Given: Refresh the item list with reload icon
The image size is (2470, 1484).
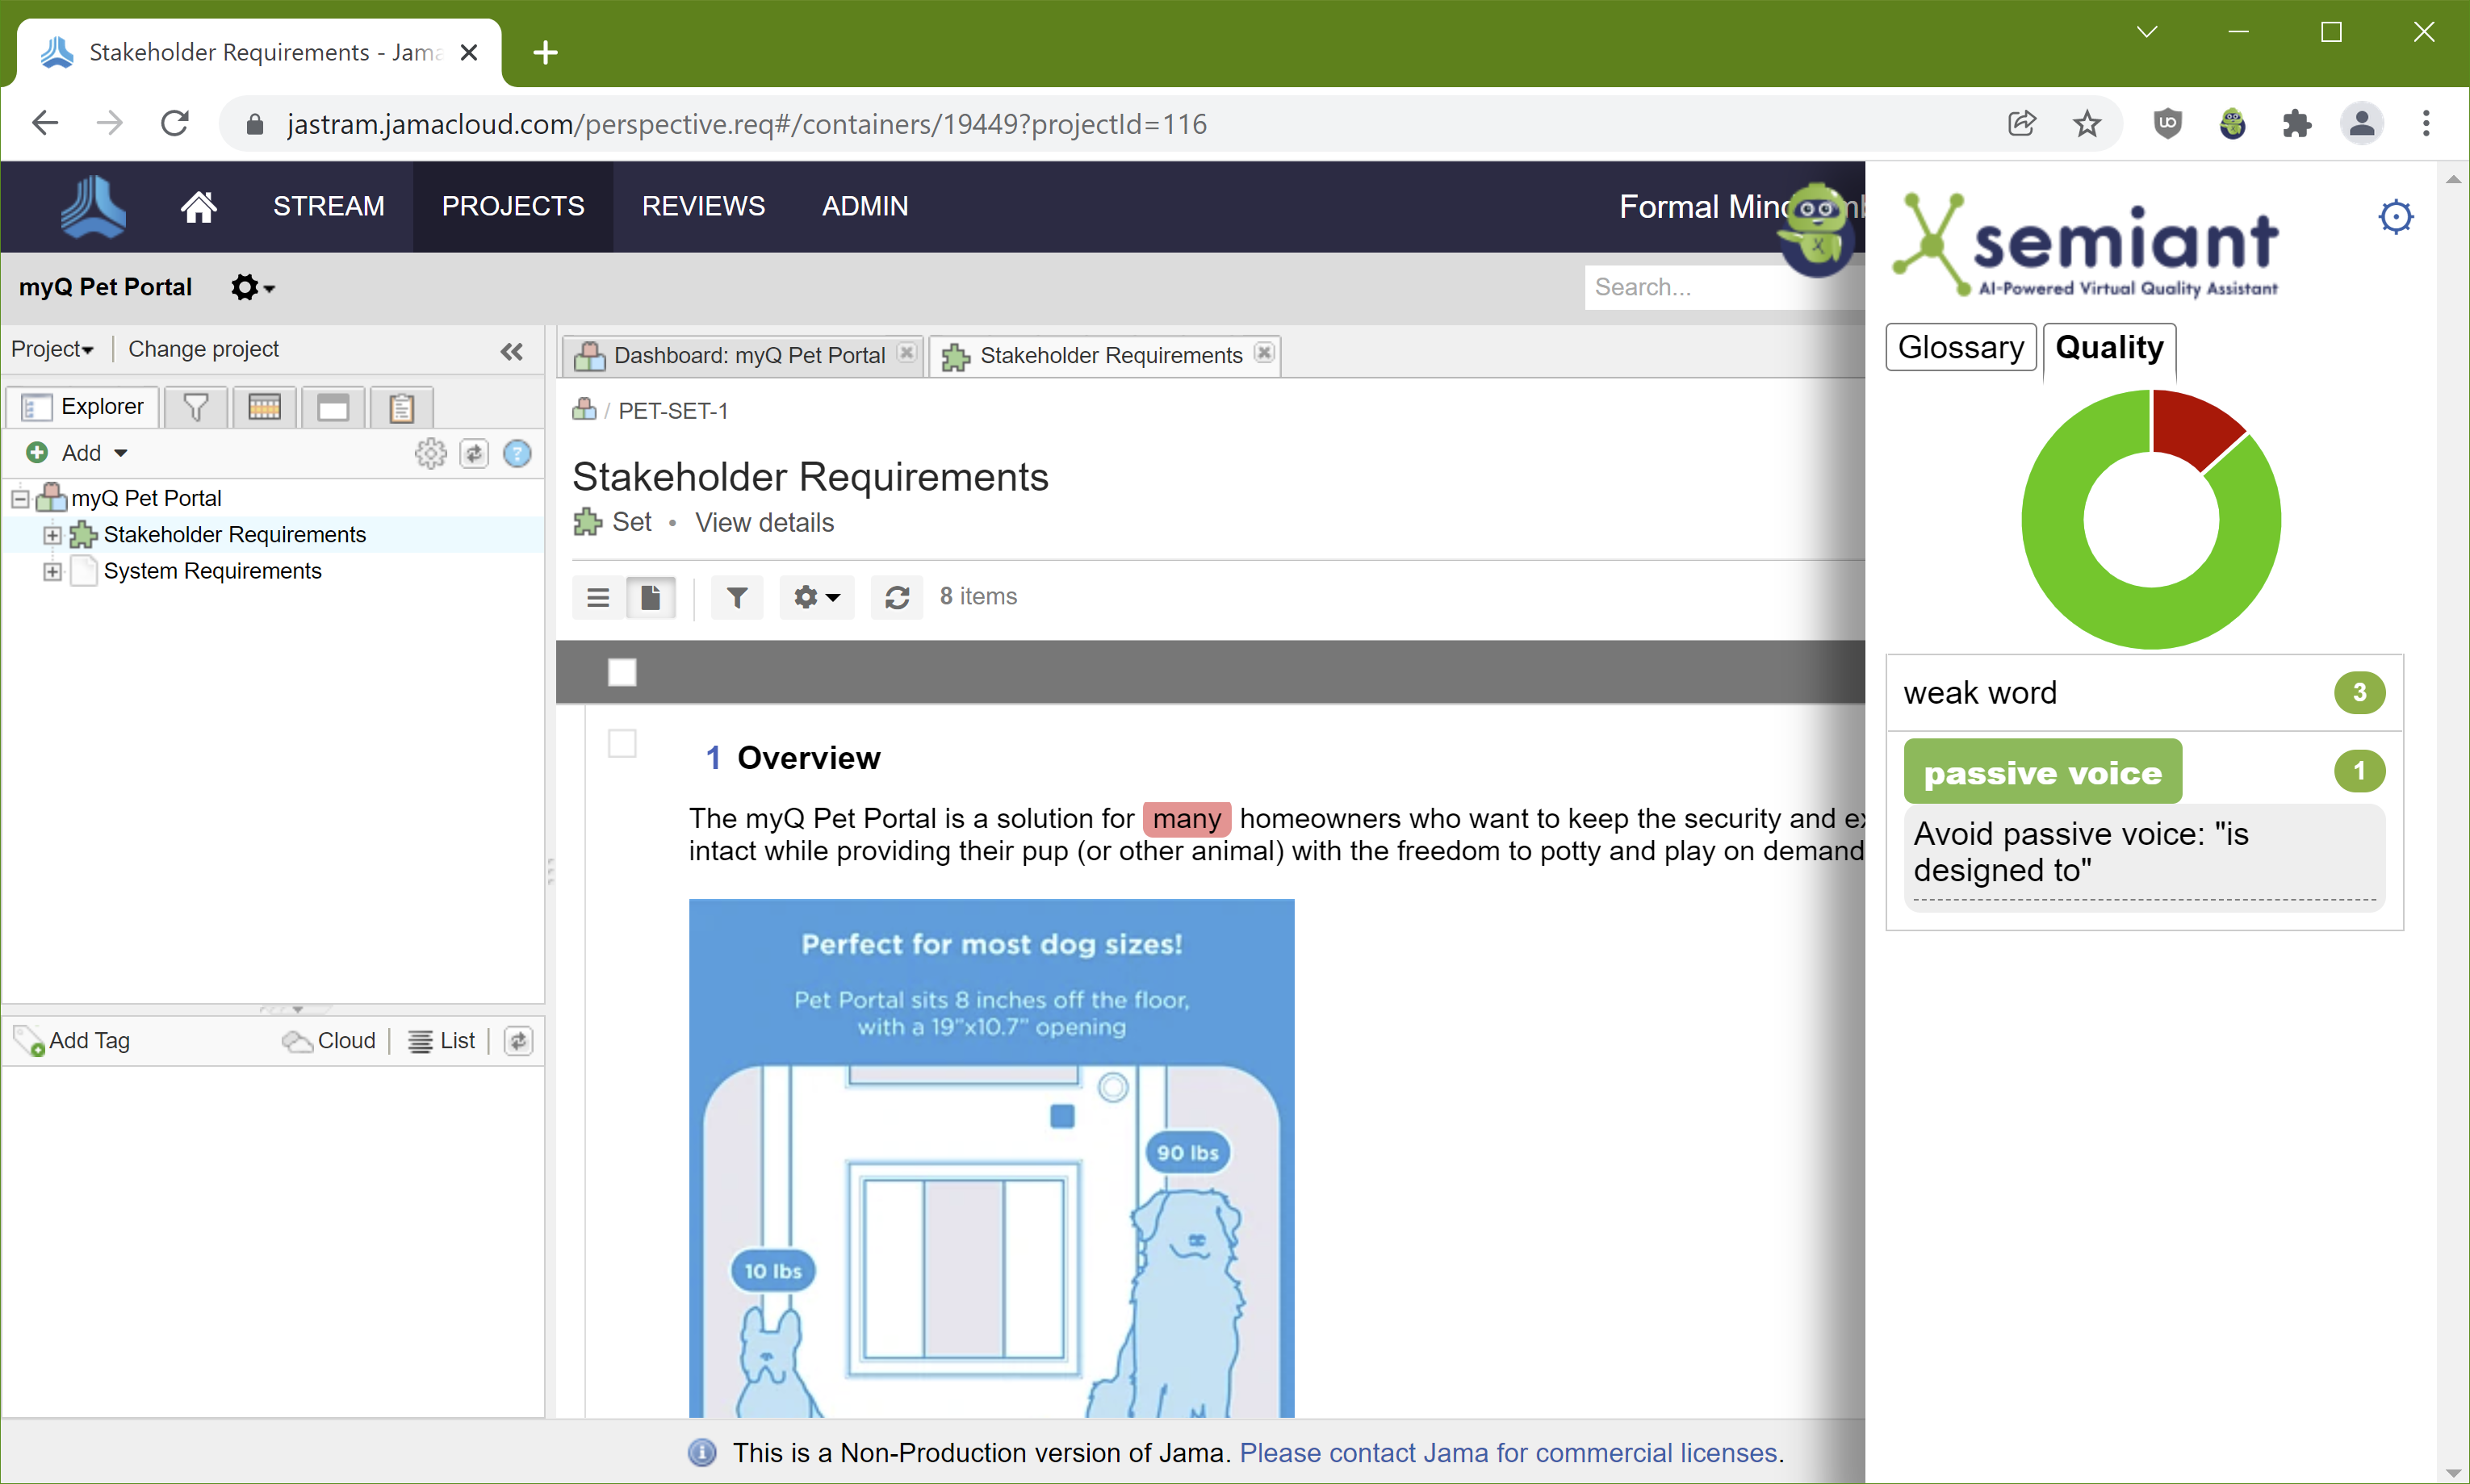Looking at the screenshot, I should pos(896,597).
